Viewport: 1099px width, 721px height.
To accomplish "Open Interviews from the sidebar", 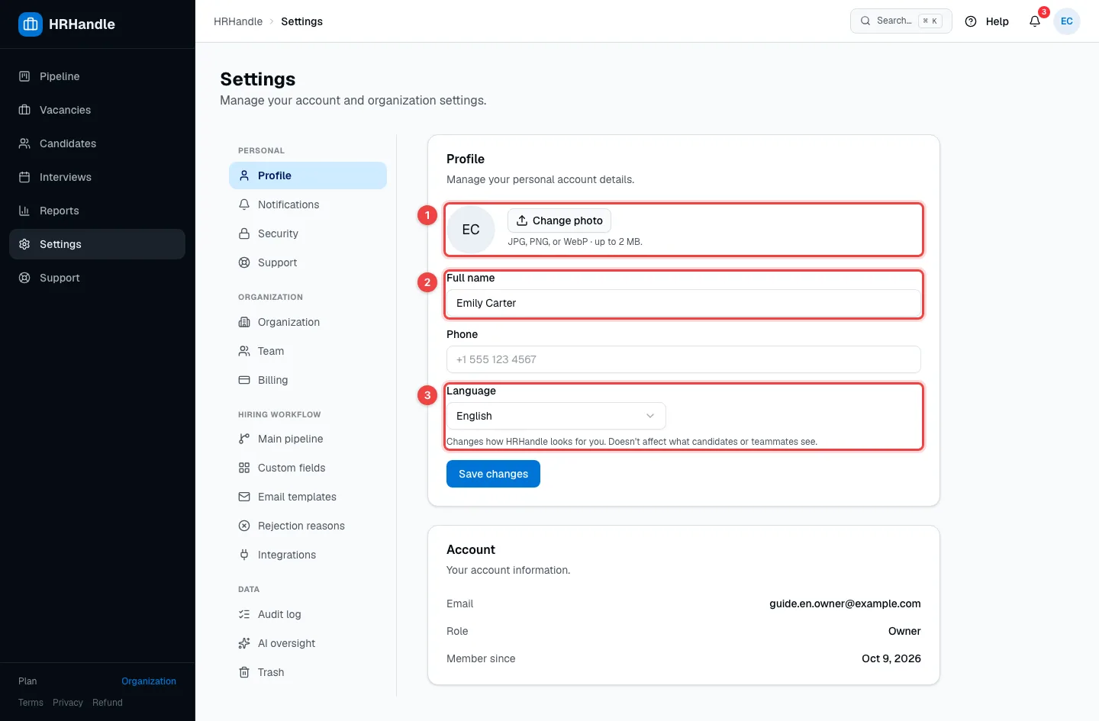I will (97, 177).
